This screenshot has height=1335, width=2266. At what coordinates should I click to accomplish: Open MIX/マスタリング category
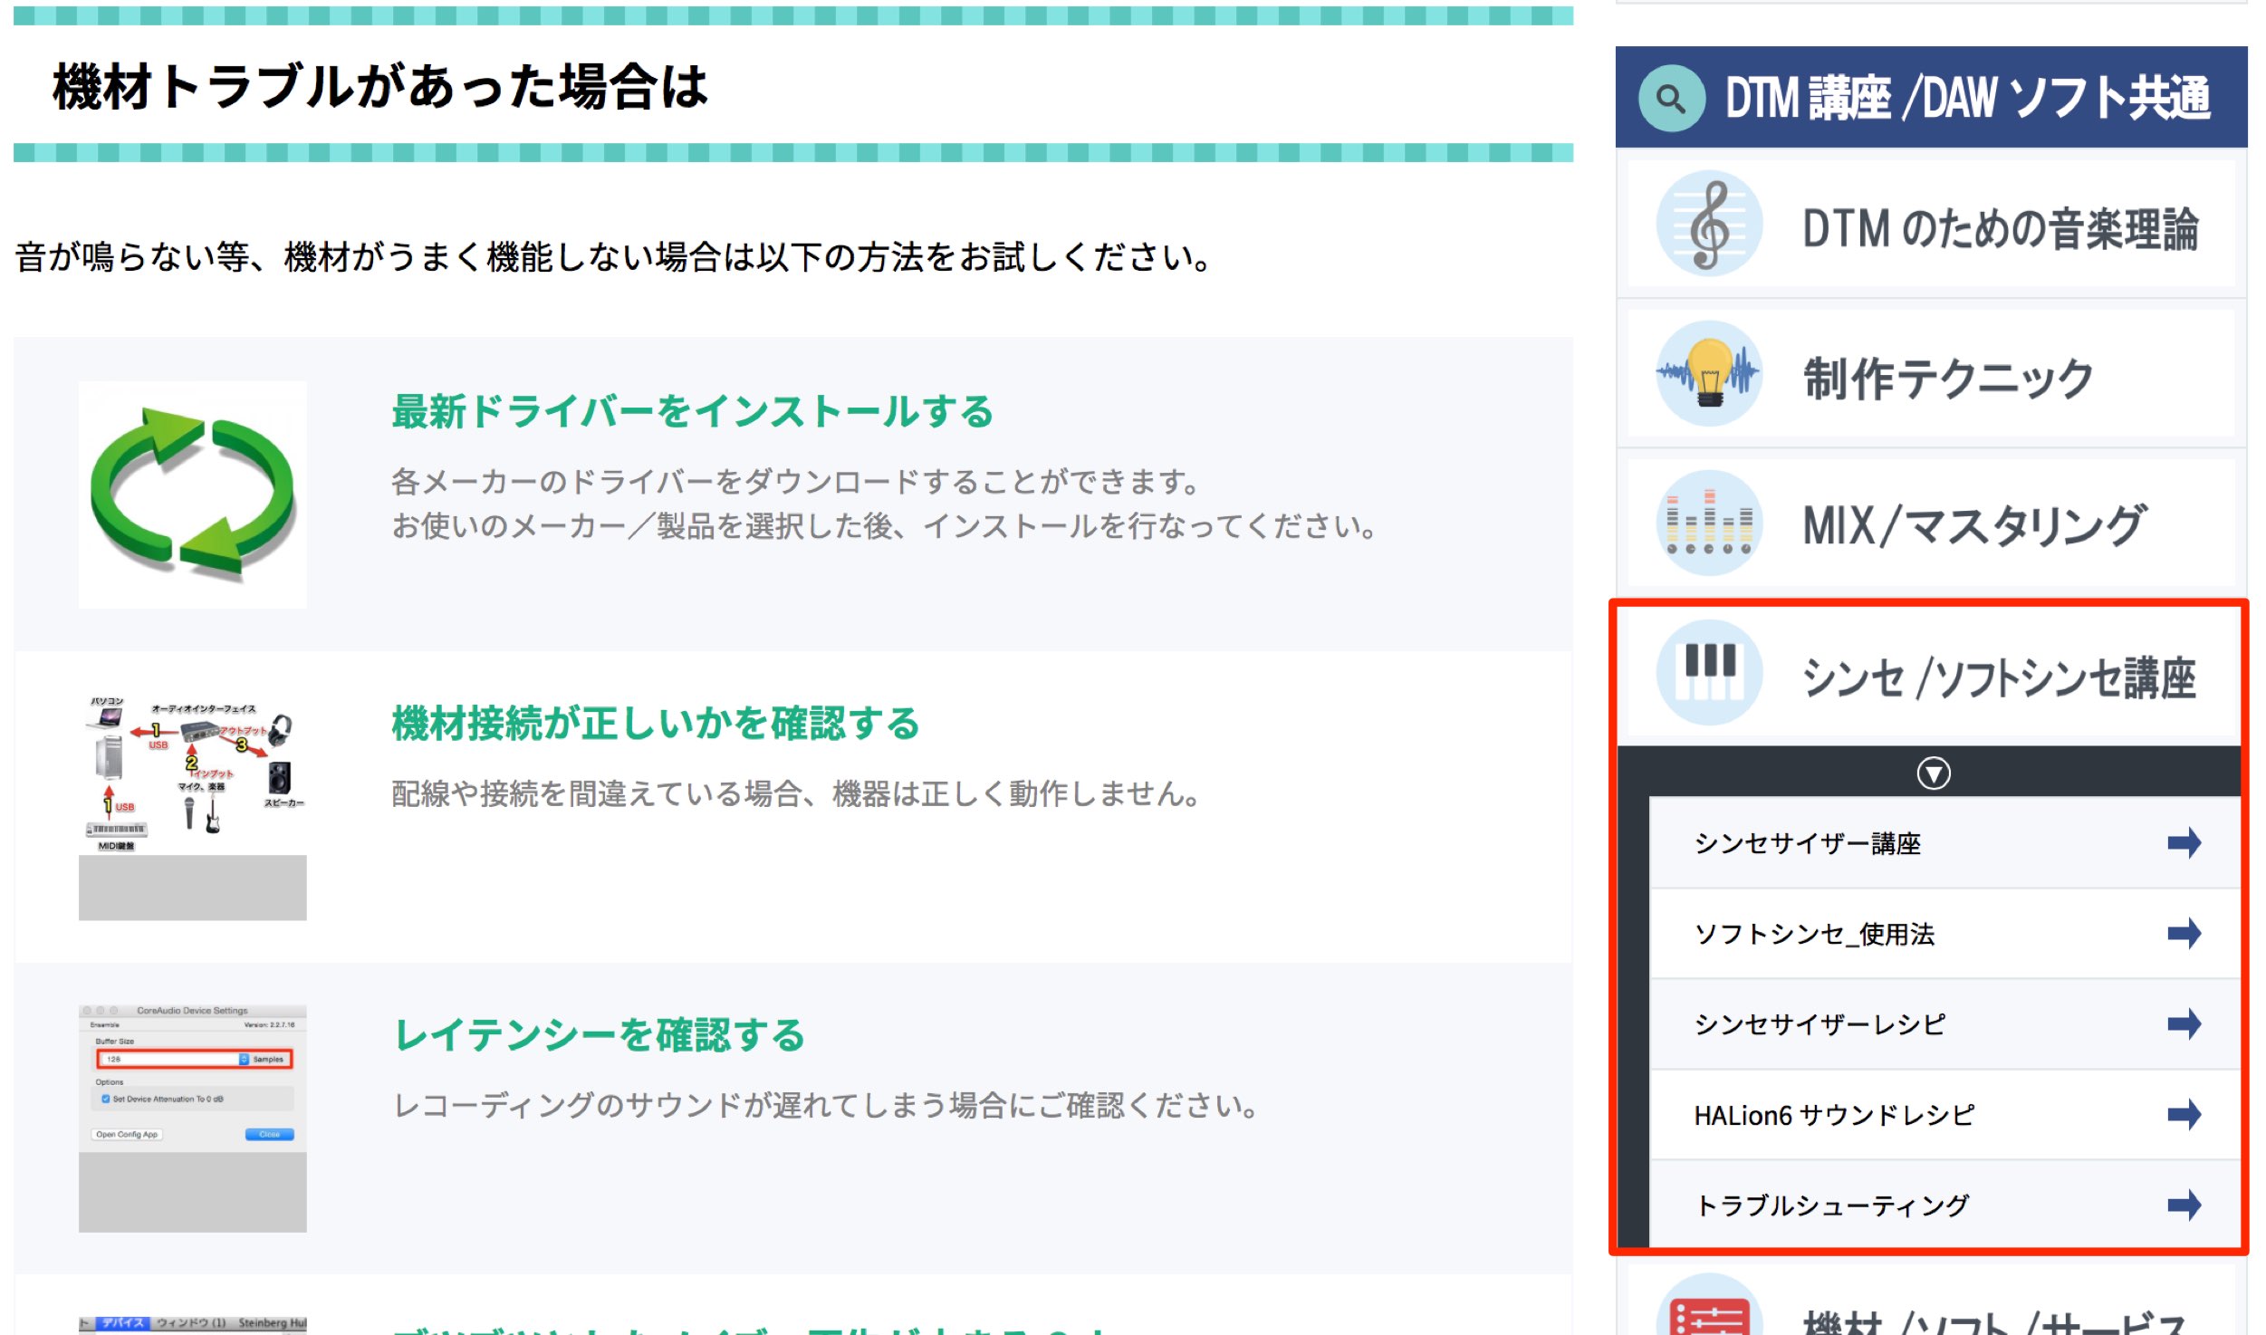click(1930, 523)
